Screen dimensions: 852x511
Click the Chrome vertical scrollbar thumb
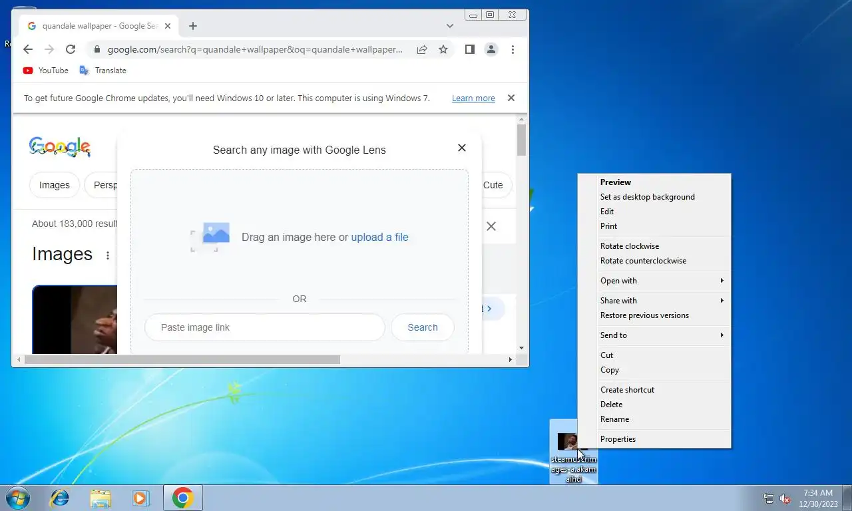tap(521, 140)
